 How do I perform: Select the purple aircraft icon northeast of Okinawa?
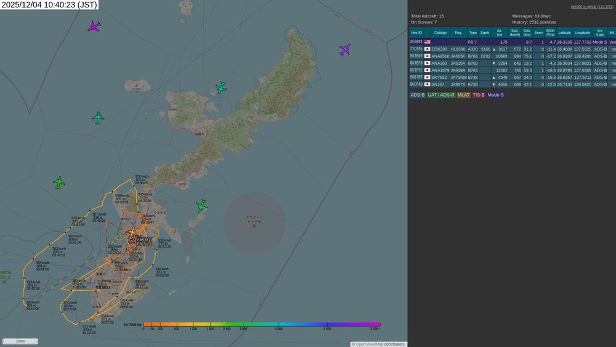pyautogui.click(x=344, y=50)
